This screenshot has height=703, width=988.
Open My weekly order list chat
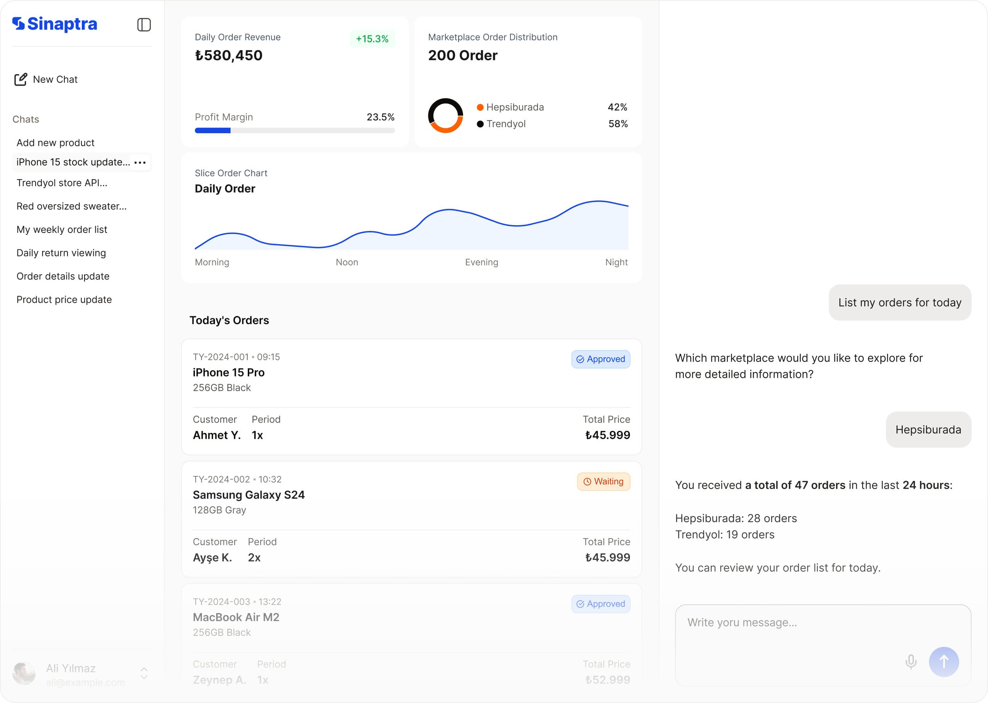click(x=62, y=229)
